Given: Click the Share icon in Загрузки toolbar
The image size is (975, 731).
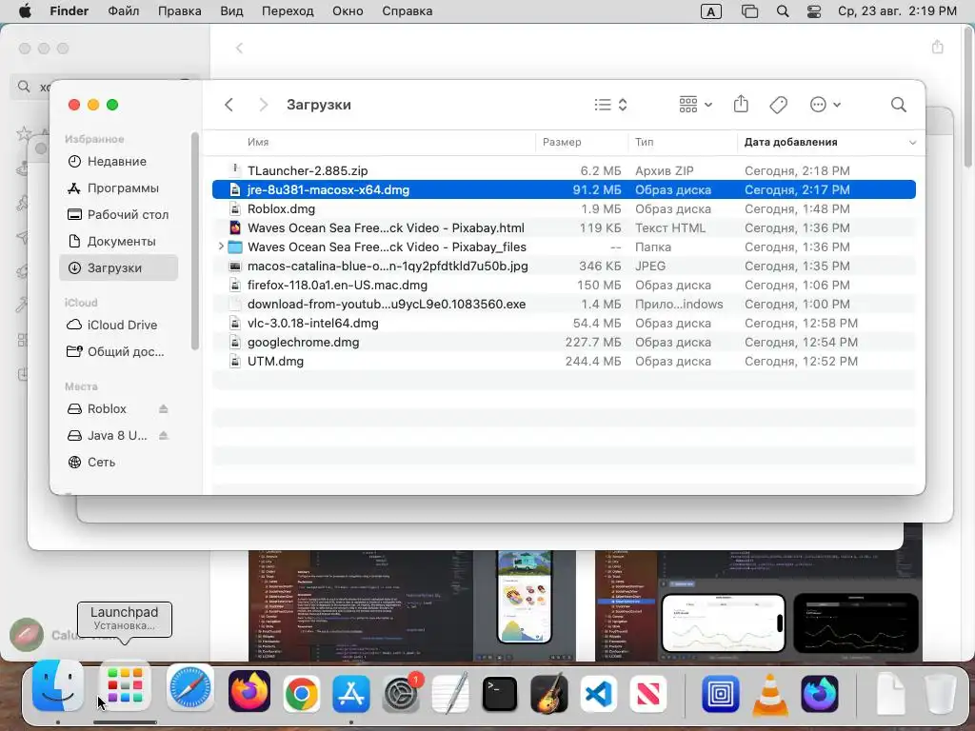Looking at the screenshot, I should click(741, 104).
